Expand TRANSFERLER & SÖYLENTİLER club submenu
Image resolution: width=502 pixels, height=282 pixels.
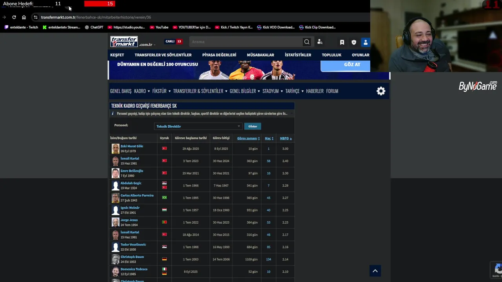tap(200, 91)
